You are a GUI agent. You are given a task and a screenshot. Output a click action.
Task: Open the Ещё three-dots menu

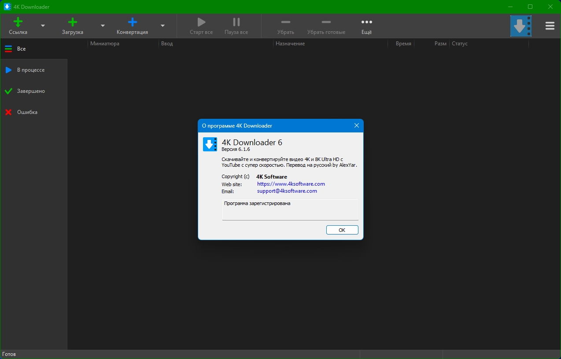[x=366, y=22]
